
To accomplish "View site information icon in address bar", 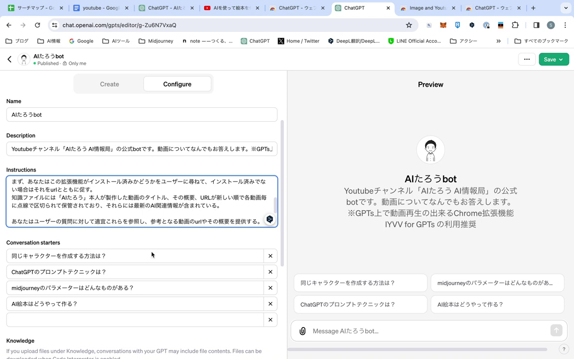I will 54,25.
